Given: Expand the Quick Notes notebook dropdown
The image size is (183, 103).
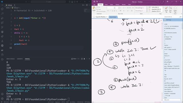Looking at the screenshot, I should point(107,17).
